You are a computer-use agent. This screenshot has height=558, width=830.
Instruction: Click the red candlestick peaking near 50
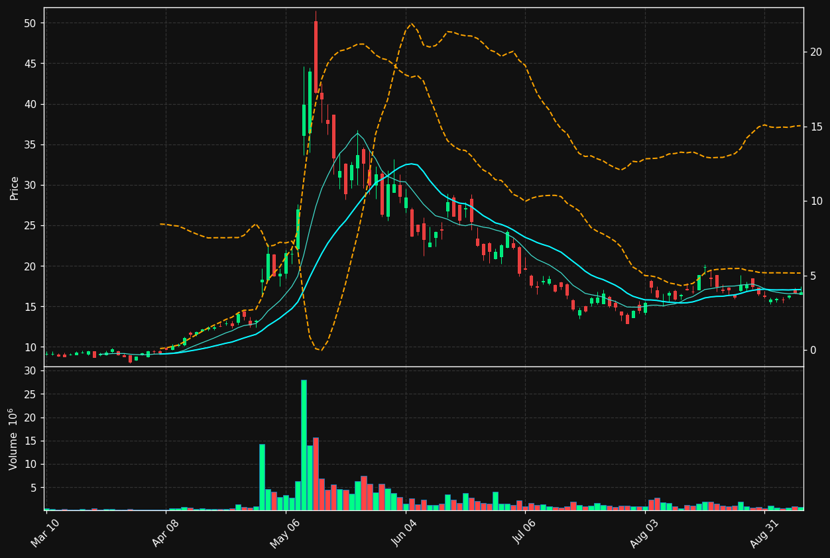pyautogui.click(x=316, y=57)
